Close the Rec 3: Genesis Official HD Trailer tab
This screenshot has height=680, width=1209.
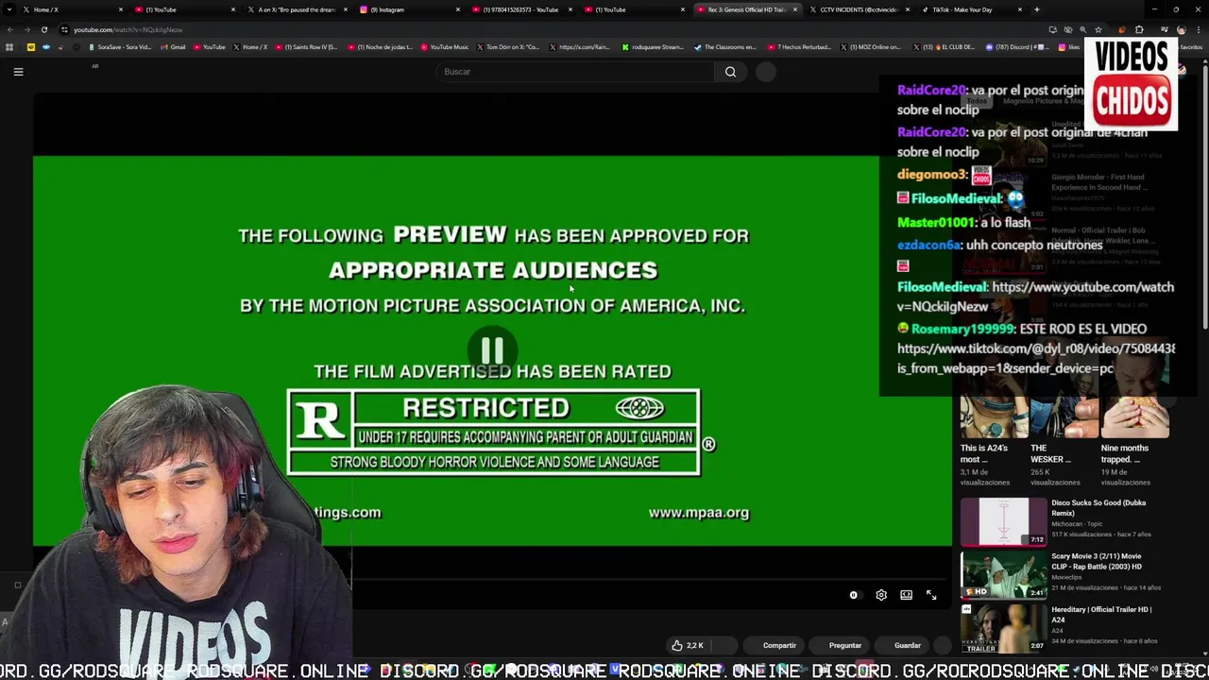795,9
